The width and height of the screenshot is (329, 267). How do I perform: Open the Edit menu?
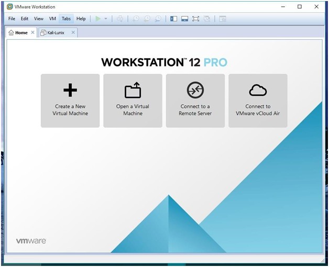pyautogui.click(x=25, y=19)
